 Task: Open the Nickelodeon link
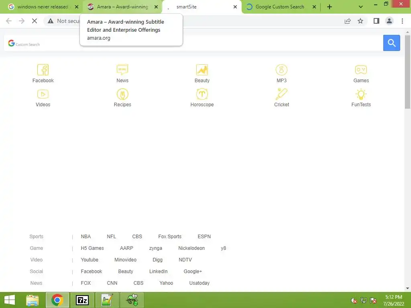click(x=191, y=248)
